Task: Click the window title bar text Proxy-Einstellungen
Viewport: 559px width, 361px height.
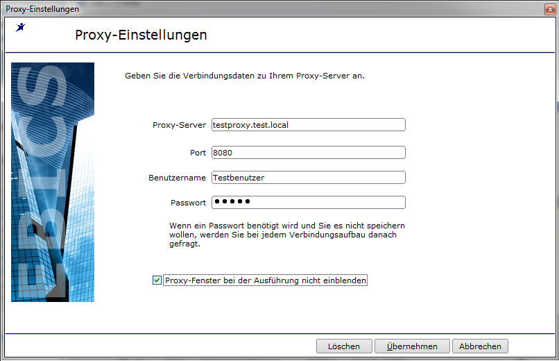Action: (x=42, y=9)
